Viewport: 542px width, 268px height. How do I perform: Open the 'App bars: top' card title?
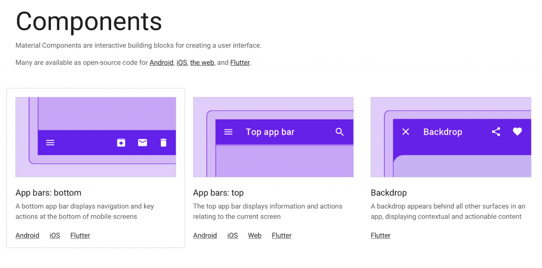pyautogui.click(x=218, y=193)
